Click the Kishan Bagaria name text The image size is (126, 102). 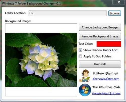pyautogui.click(x=106, y=73)
